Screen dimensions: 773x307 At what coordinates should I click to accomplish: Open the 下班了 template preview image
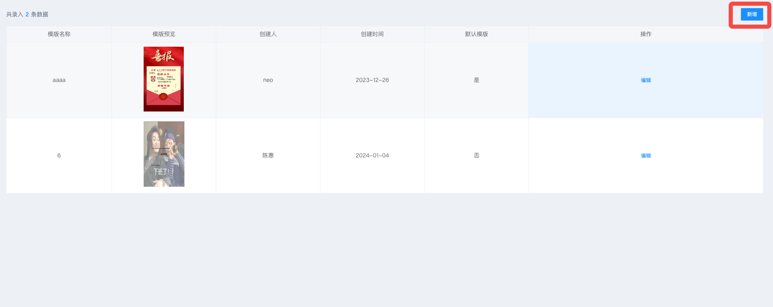(164, 154)
